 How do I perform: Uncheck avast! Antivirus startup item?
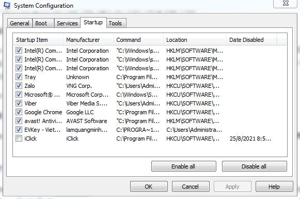19,121
